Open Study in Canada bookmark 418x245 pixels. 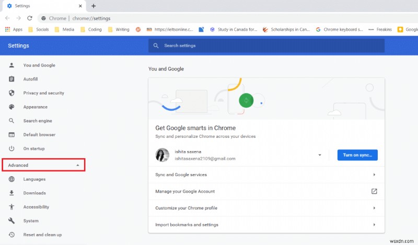234,29
